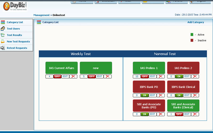The width and height of the screenshot is (213, 133).
Task: Turn ON SBI and Associate Banks (PO)
Action: click(145, 114)
